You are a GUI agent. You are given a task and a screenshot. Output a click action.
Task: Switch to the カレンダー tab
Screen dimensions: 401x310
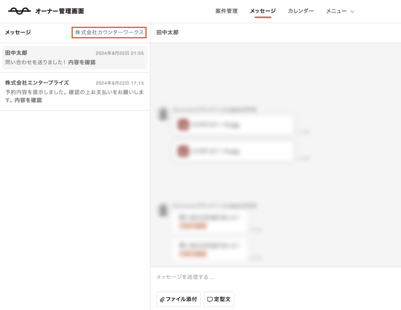click(301, 11)
